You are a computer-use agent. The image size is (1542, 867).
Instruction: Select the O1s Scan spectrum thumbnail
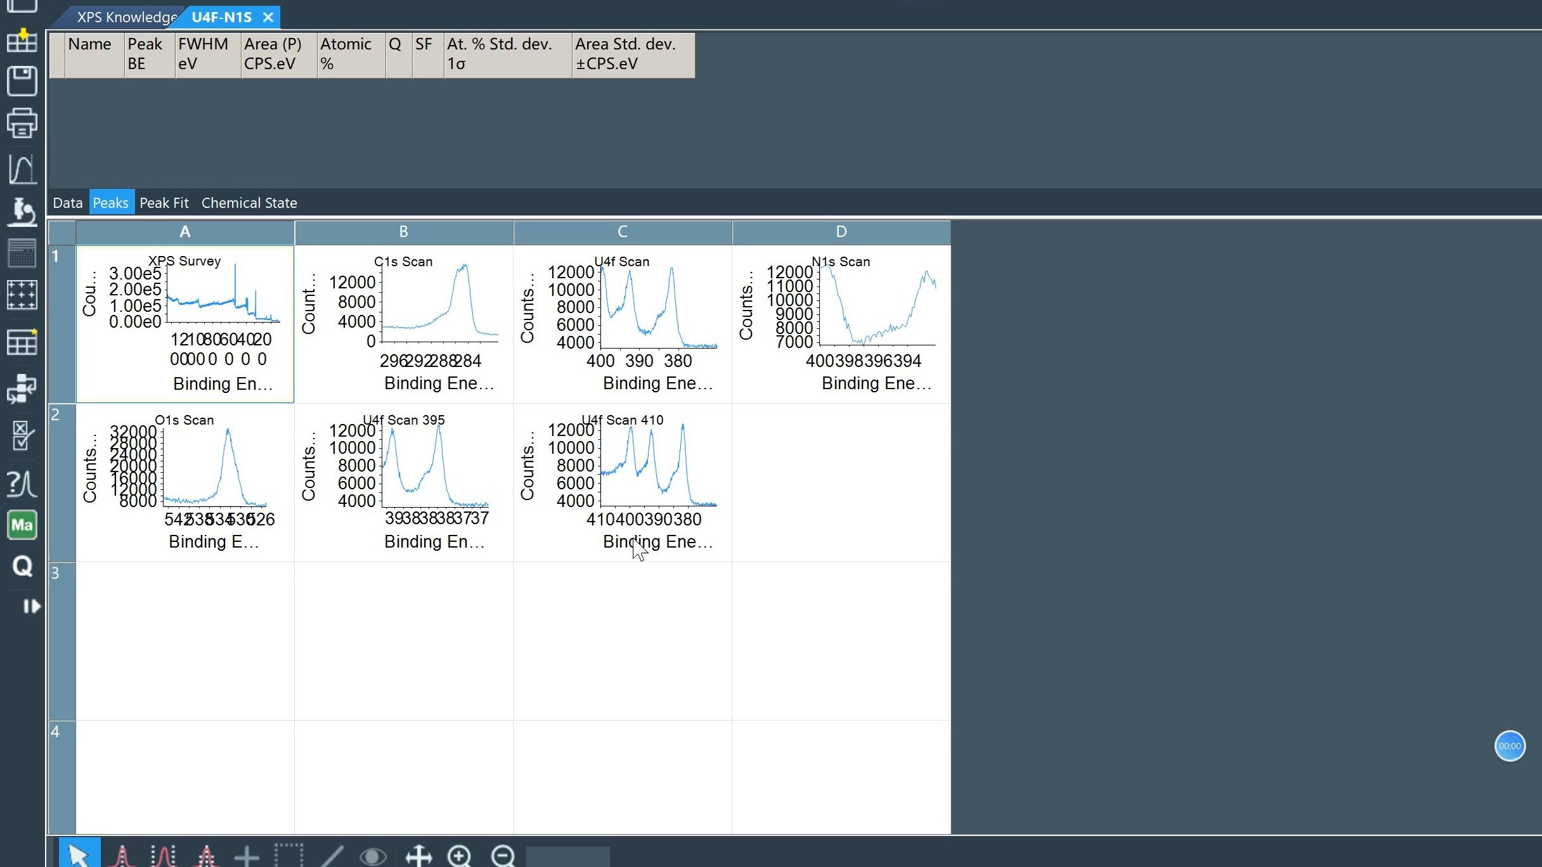click(185, 482)
